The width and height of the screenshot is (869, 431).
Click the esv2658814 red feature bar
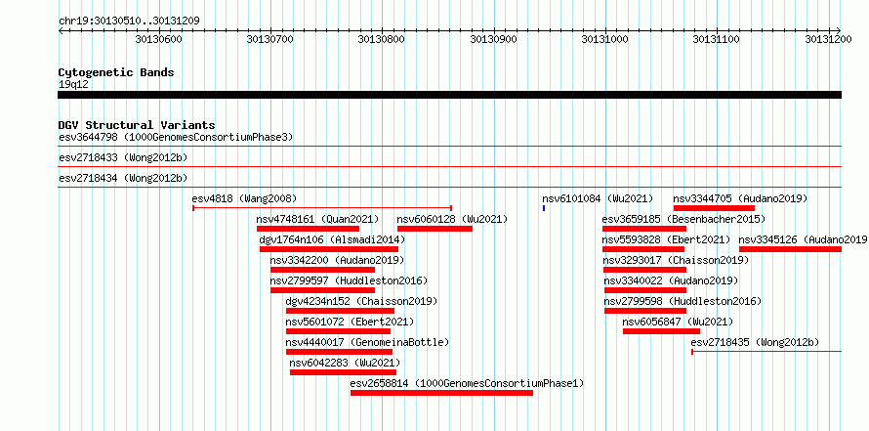tap(441, 393)
